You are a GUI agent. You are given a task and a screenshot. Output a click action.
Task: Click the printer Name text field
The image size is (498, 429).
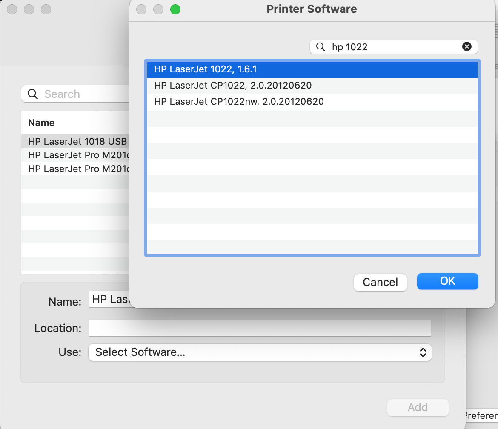(109, 299)
